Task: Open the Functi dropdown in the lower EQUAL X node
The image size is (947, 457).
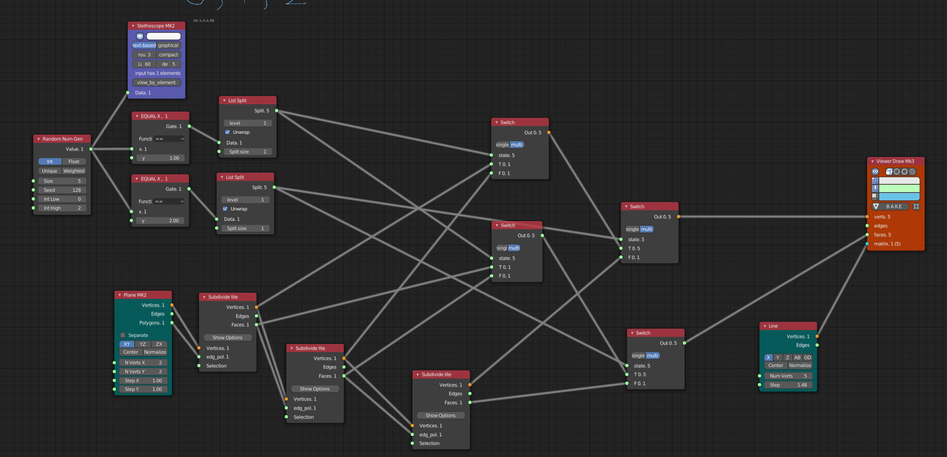Action: tap(169, 202)
